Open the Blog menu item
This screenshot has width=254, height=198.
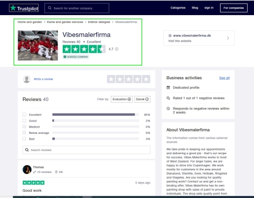(195, 8)
